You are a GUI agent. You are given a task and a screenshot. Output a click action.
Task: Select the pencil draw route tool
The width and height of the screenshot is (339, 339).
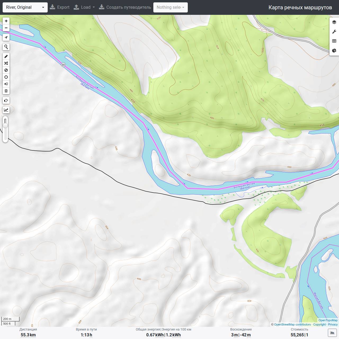[6, 56]
